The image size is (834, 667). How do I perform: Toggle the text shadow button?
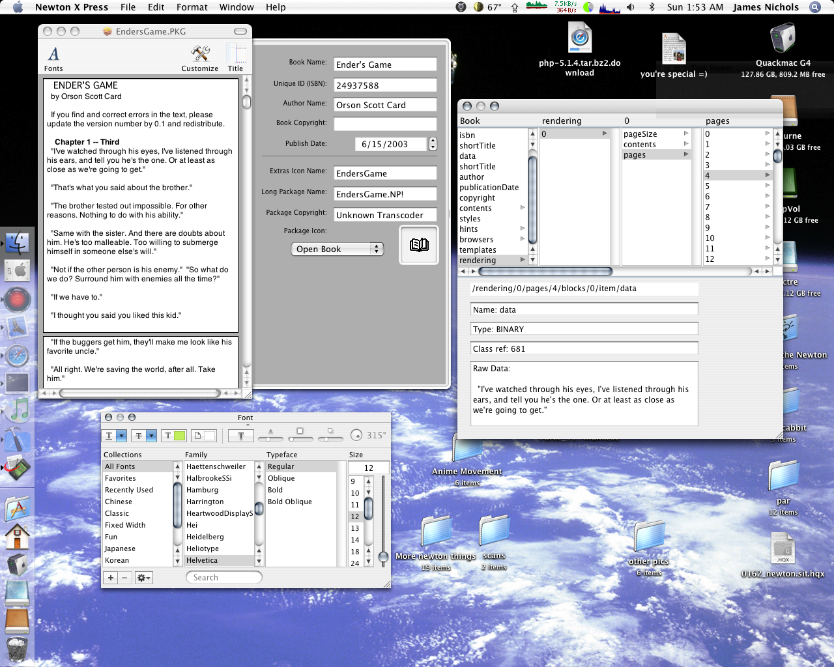(240, 436)
